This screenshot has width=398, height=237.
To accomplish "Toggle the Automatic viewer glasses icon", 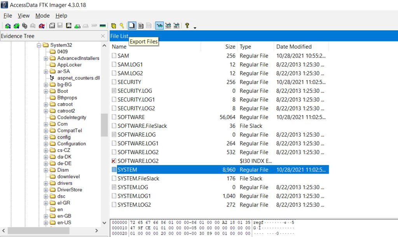I will point(159,26).
